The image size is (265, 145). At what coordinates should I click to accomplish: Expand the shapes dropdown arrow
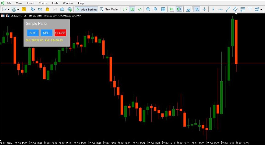[x=261, y=10]
